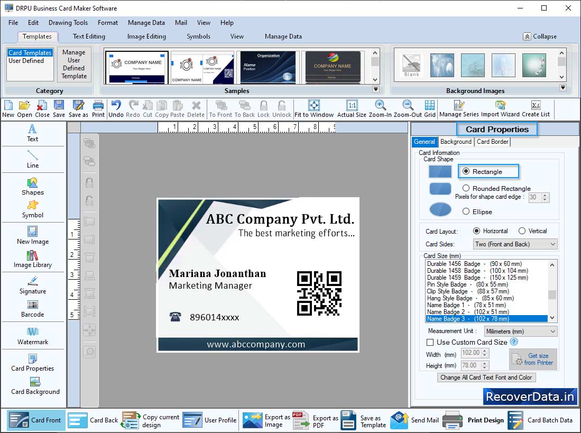Screen dimensions: 581x433
Task: Open the Mail menu
Action: [x=181, y=23]
